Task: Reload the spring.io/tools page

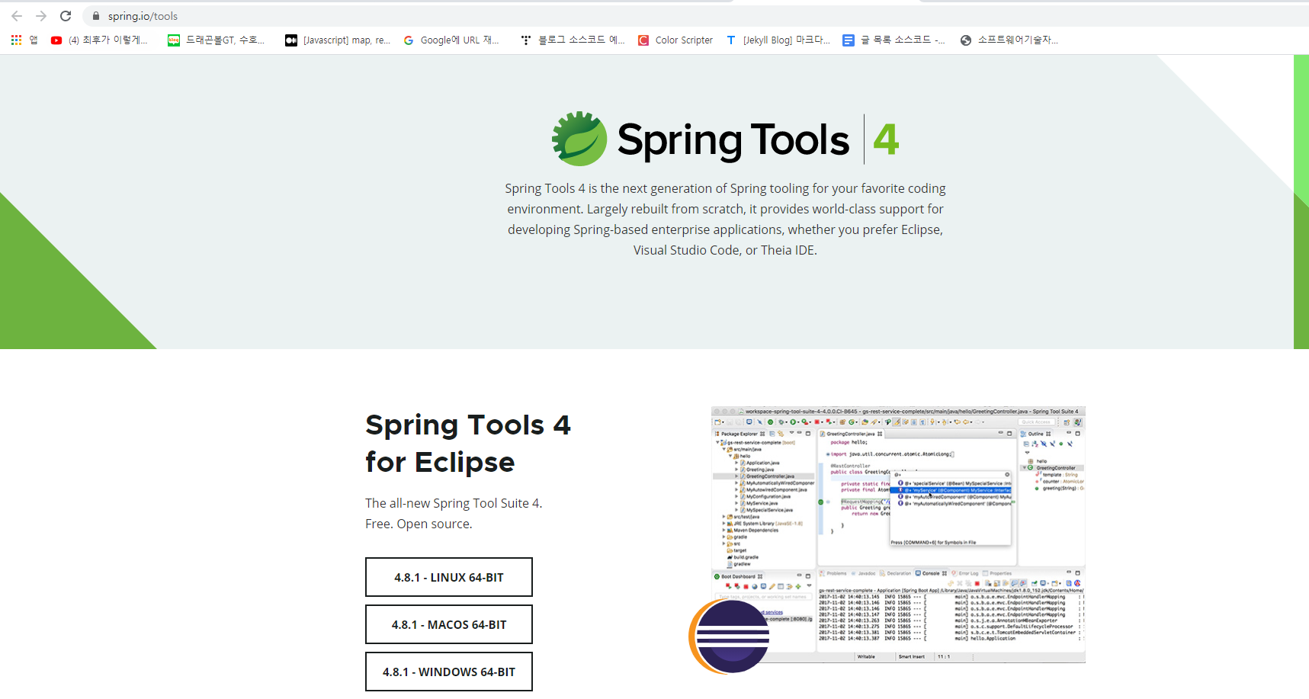Action: (x=66, y=16)
